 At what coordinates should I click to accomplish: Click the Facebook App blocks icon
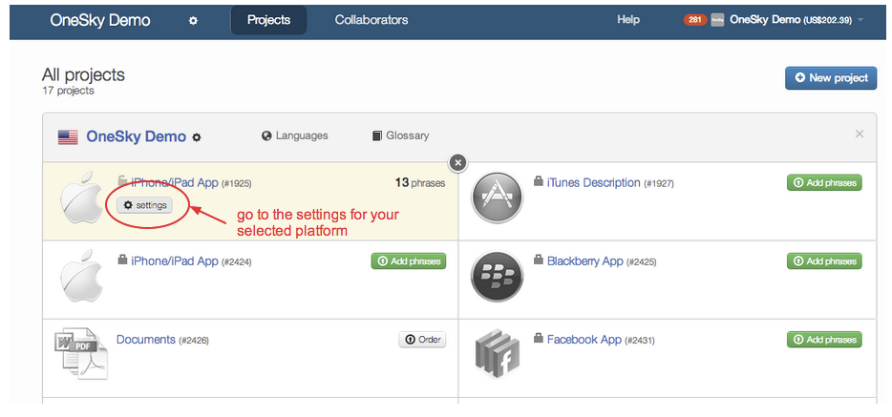tap(498, 353)
